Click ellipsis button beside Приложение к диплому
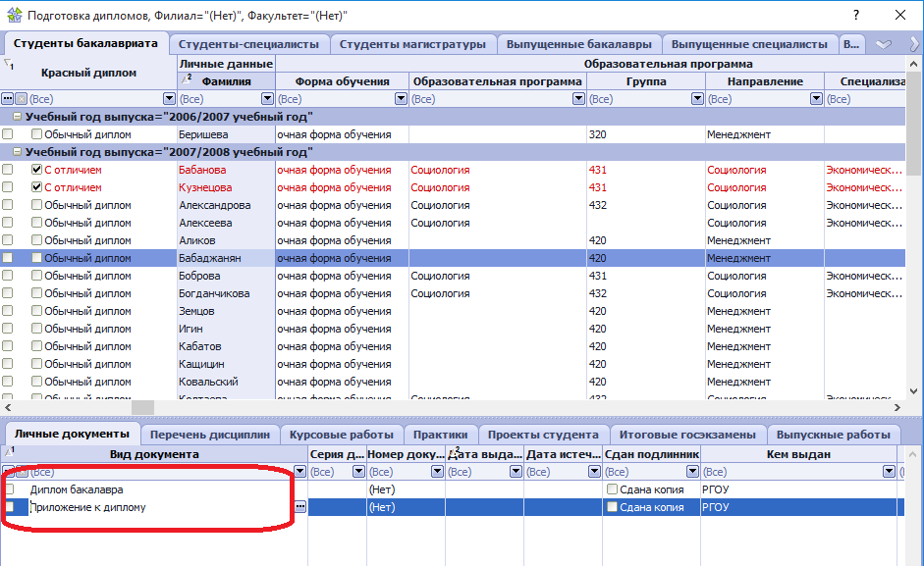 point(300,507)
